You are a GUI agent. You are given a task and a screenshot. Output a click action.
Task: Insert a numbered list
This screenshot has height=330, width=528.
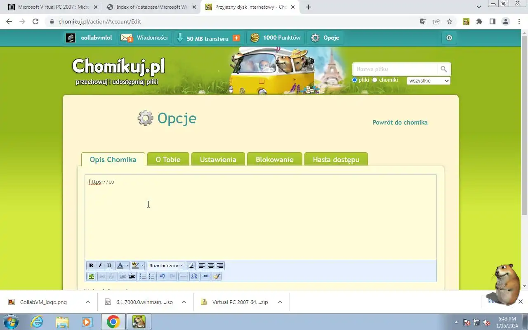pyautogui.click(x=143, y=276)
